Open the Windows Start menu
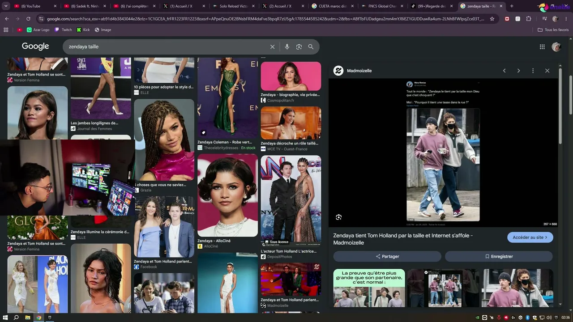The width and height of the screenshot is (573, 322). [x=5, y=318]
